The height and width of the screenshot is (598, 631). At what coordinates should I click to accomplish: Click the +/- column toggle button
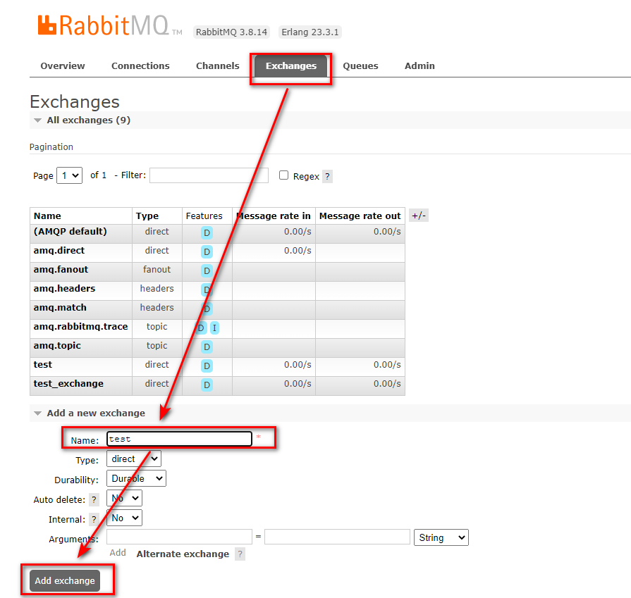tap(418, 216)
